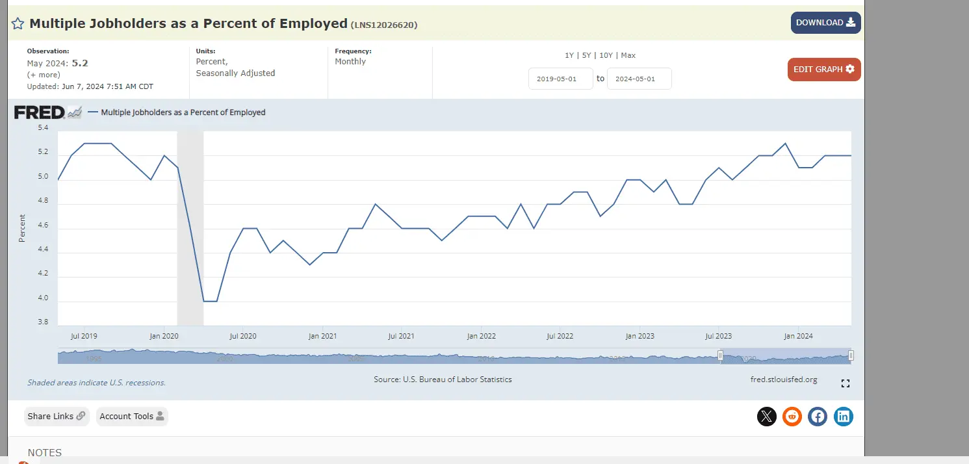The height and width of the screenshot is (464, 969).
Task: Click the Download button
Action: (x=825, y=23)
